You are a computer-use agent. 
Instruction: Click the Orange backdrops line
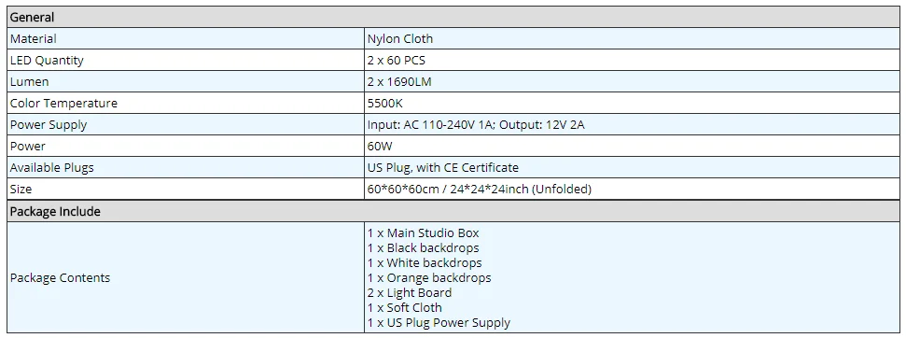[429, 278]
